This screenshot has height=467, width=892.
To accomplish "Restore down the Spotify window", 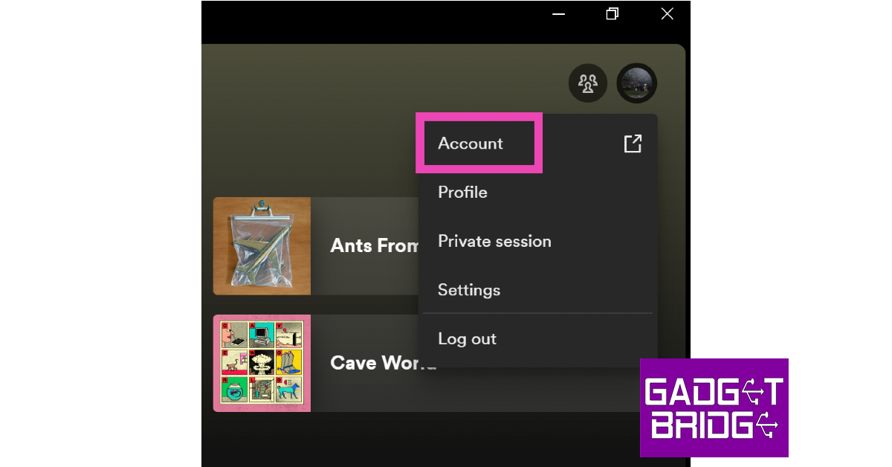I will 612,14.
